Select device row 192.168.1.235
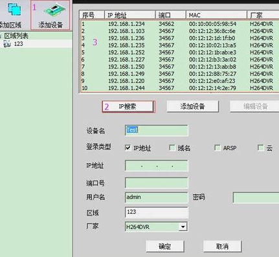The width and height of the screenshot is (279, 257). click(179, 45)
